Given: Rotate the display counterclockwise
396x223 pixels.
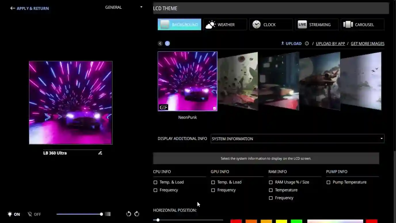Looking at the screenshot, I should pyautogui.click(x=129, y=214).
